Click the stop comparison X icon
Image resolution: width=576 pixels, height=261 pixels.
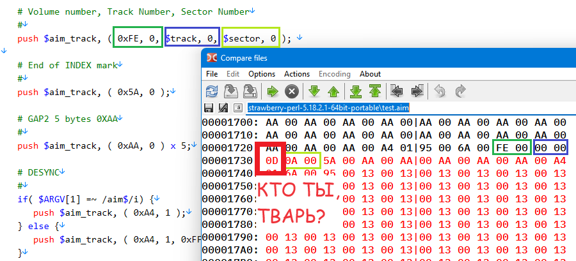291,91
